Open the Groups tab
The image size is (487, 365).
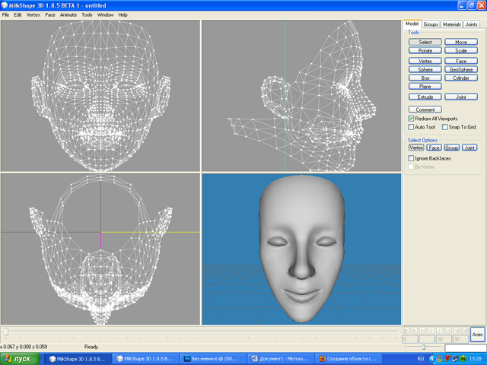(431, 24)
